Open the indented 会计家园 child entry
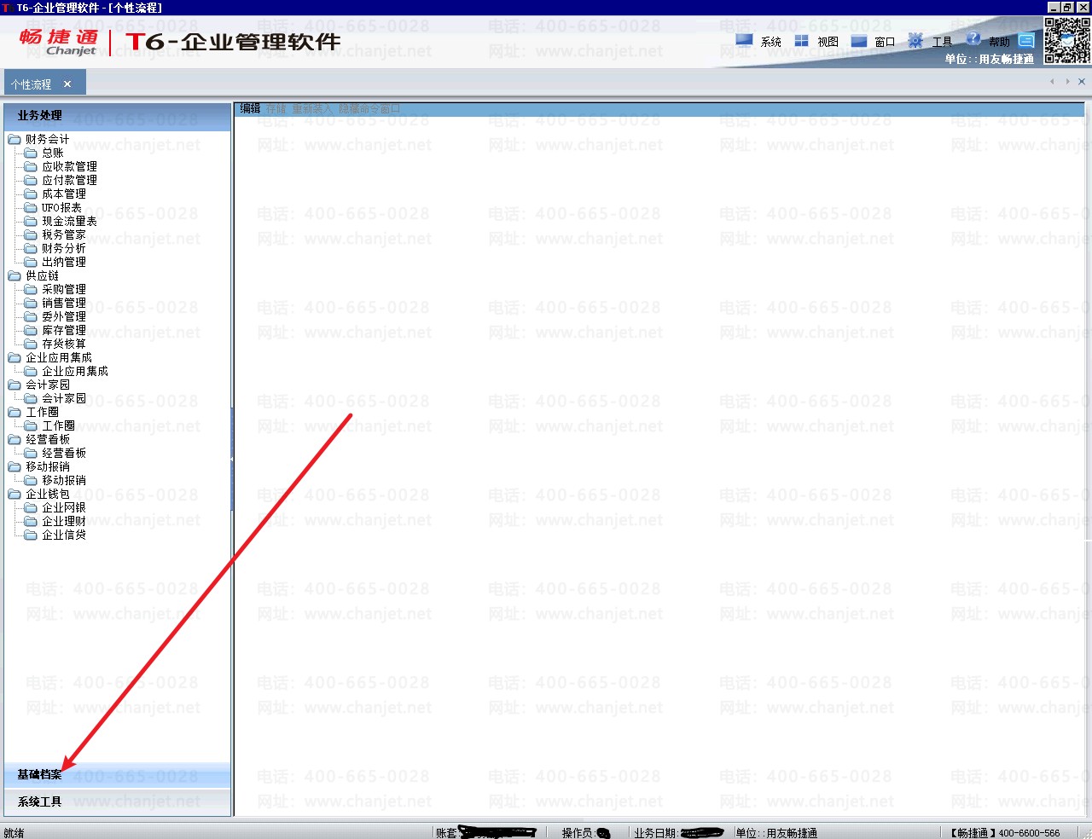The image size is (1092, 839). point(64,399)
